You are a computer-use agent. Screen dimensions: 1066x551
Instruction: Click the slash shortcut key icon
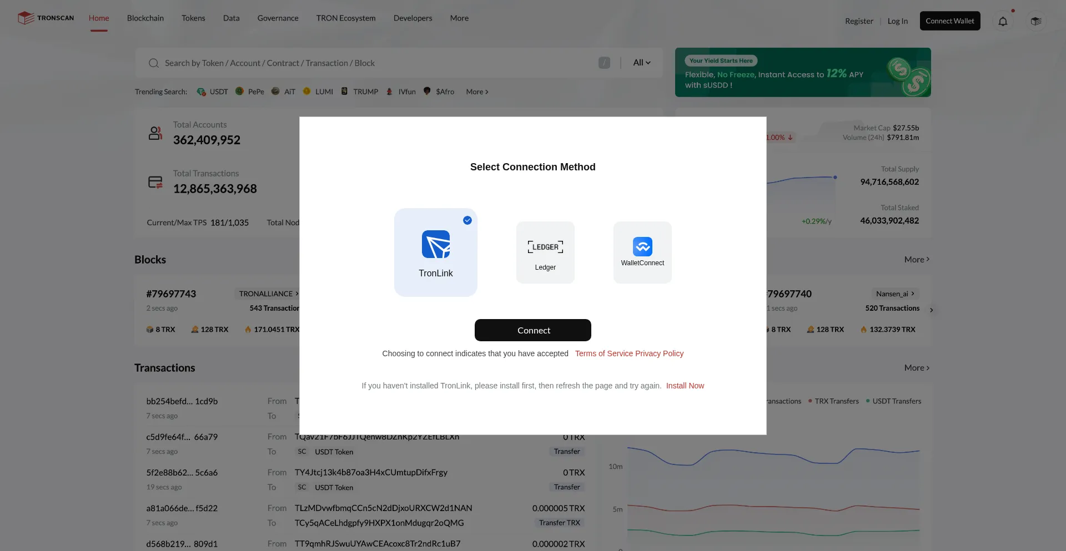604,63
